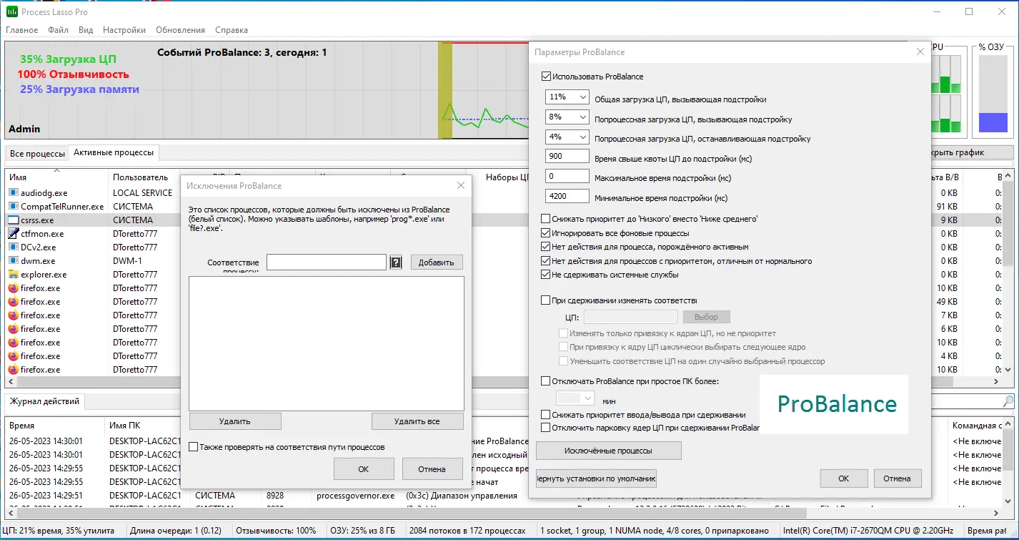Image resolution: width=1019 pixels, height=540 pixels.
Task: Cancel the Исключения ProBalance dialog
Action: 431,469
